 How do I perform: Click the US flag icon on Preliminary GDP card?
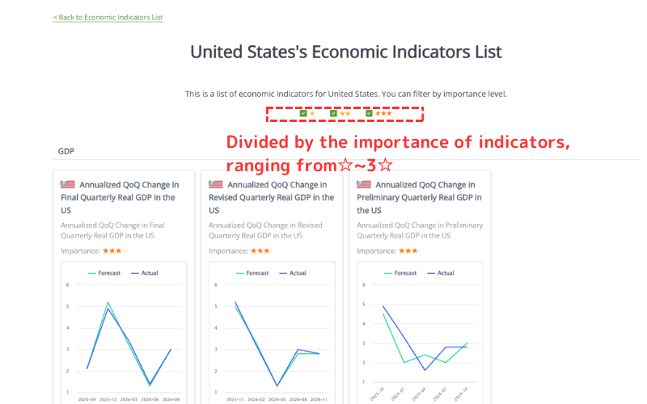click(x=365, y=184)
